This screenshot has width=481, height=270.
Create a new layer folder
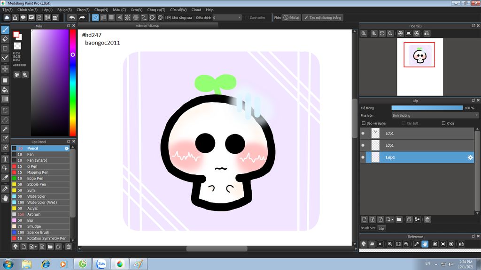399,219
